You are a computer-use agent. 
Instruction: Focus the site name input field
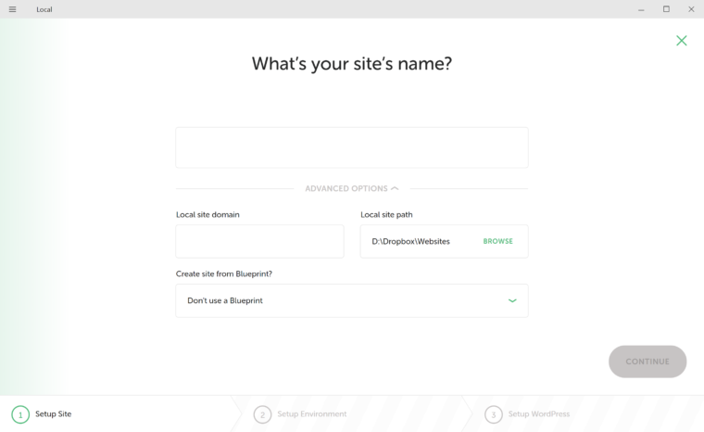pyautogui.click(x=352, y=147)
